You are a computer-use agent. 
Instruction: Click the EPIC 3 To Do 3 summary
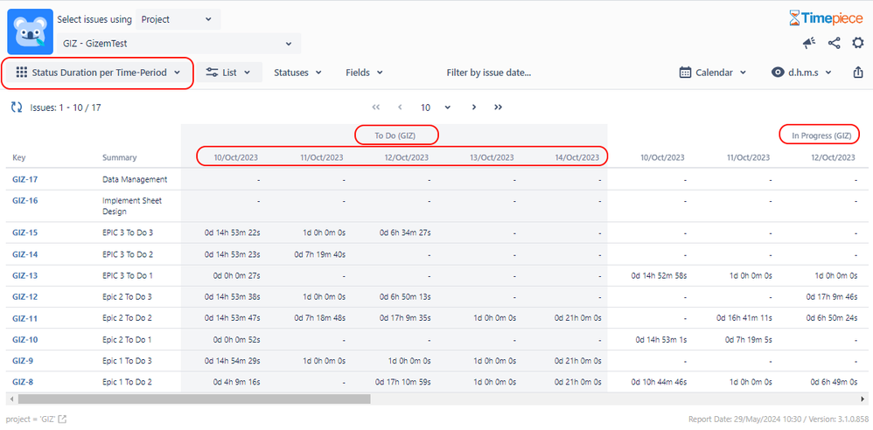pos(128,232)
